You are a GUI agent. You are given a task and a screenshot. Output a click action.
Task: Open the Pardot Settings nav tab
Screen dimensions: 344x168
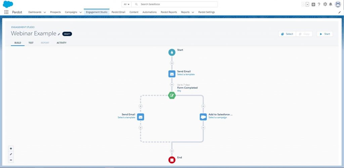[207, 12]
